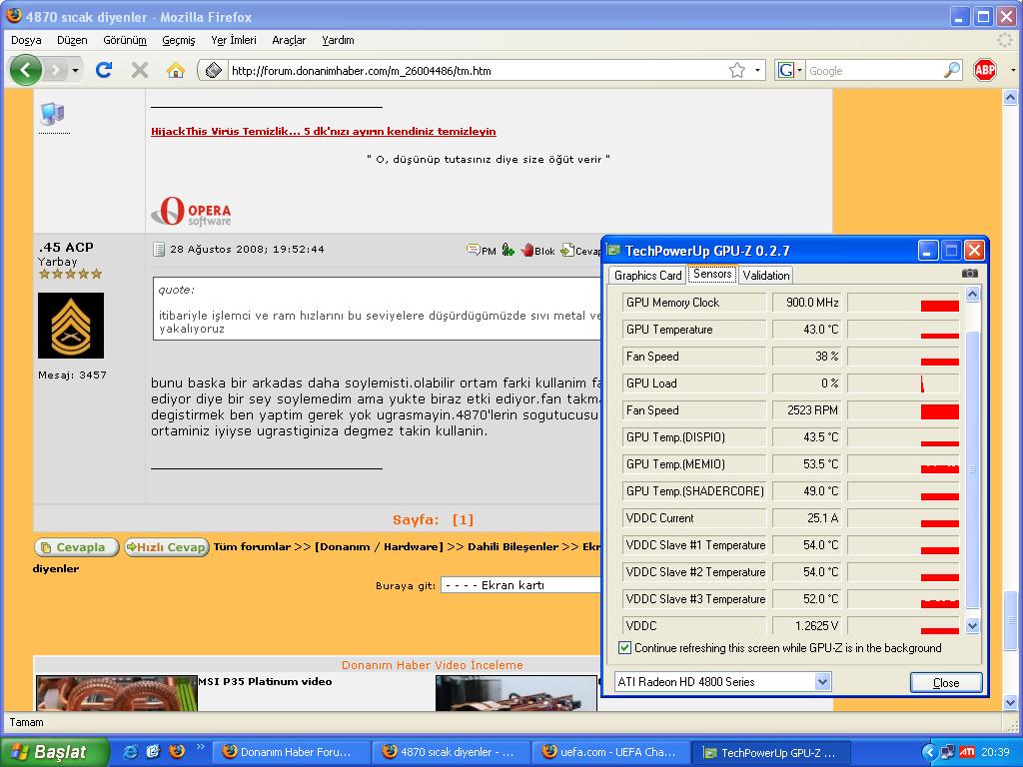This screenshot has height=767, width=1023.
Task: Open the Yer İmleri menu
Action: 234,40
